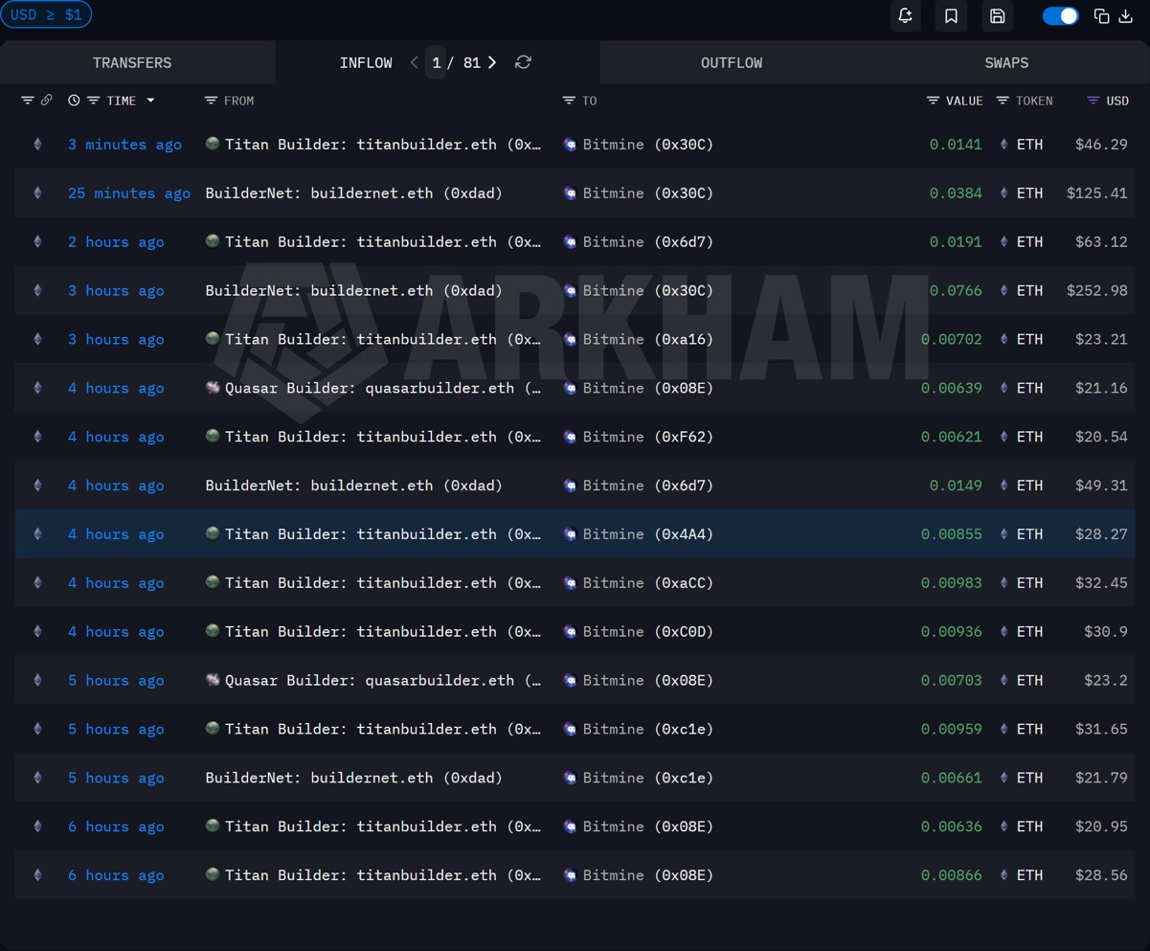This screenshot has width=1150, height=951.
Task: Open the Bitmine (0x4A4) recipient address
Action: tap(639, 534)
